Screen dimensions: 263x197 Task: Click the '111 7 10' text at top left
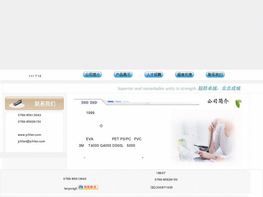[x=35, y=76]
